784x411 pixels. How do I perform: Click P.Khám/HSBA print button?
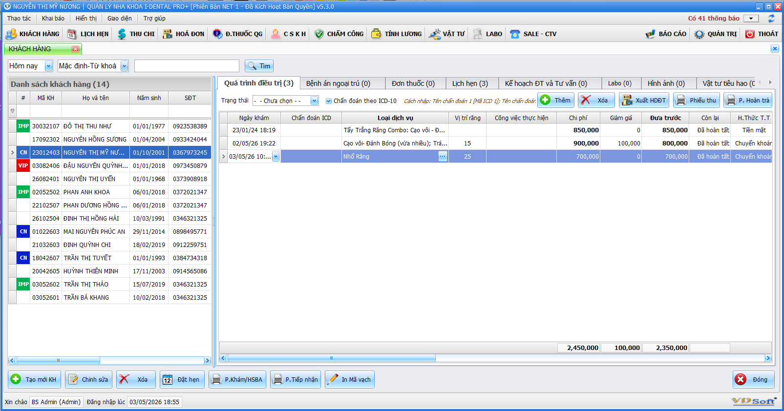click(x=237, y=379)
